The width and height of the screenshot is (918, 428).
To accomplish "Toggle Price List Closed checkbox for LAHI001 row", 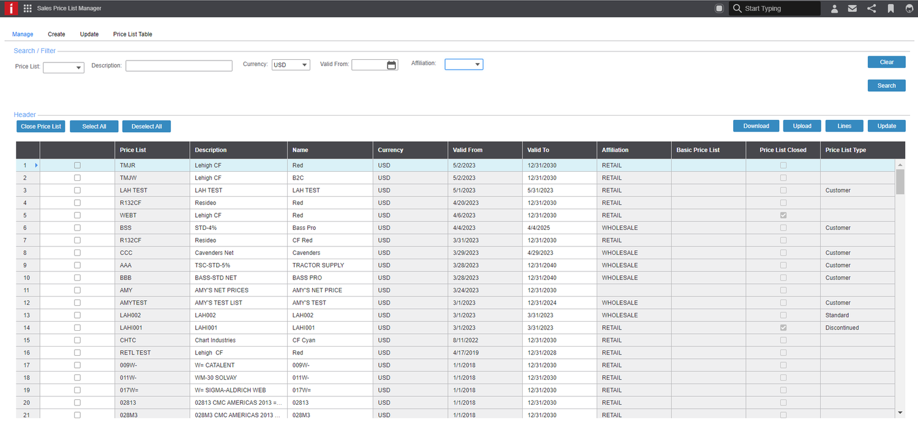I will (x=783, y=328).
